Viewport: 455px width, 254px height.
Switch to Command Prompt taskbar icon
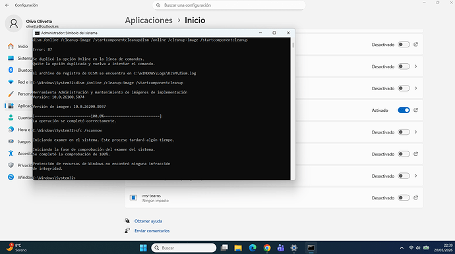pos(311,248)
